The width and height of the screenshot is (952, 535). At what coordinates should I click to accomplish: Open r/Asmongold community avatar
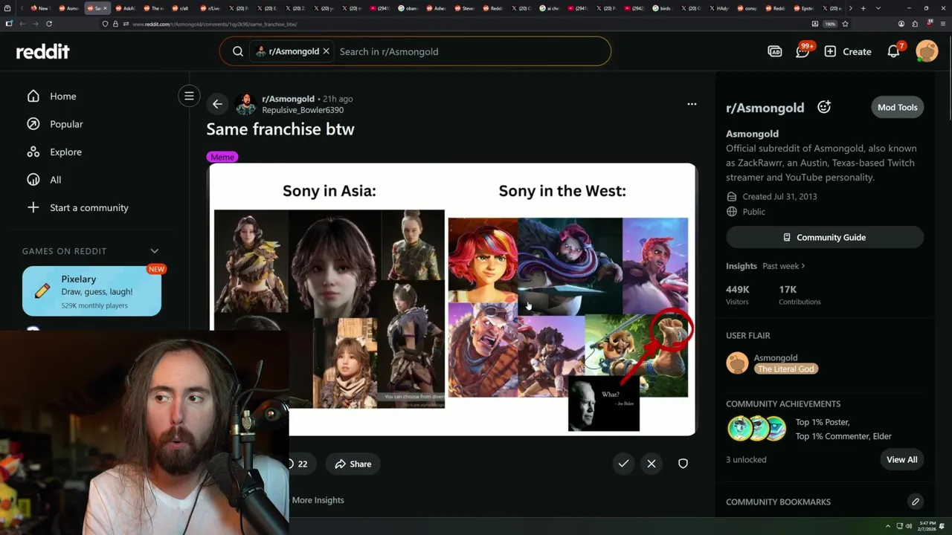click(x=245, y=104)
